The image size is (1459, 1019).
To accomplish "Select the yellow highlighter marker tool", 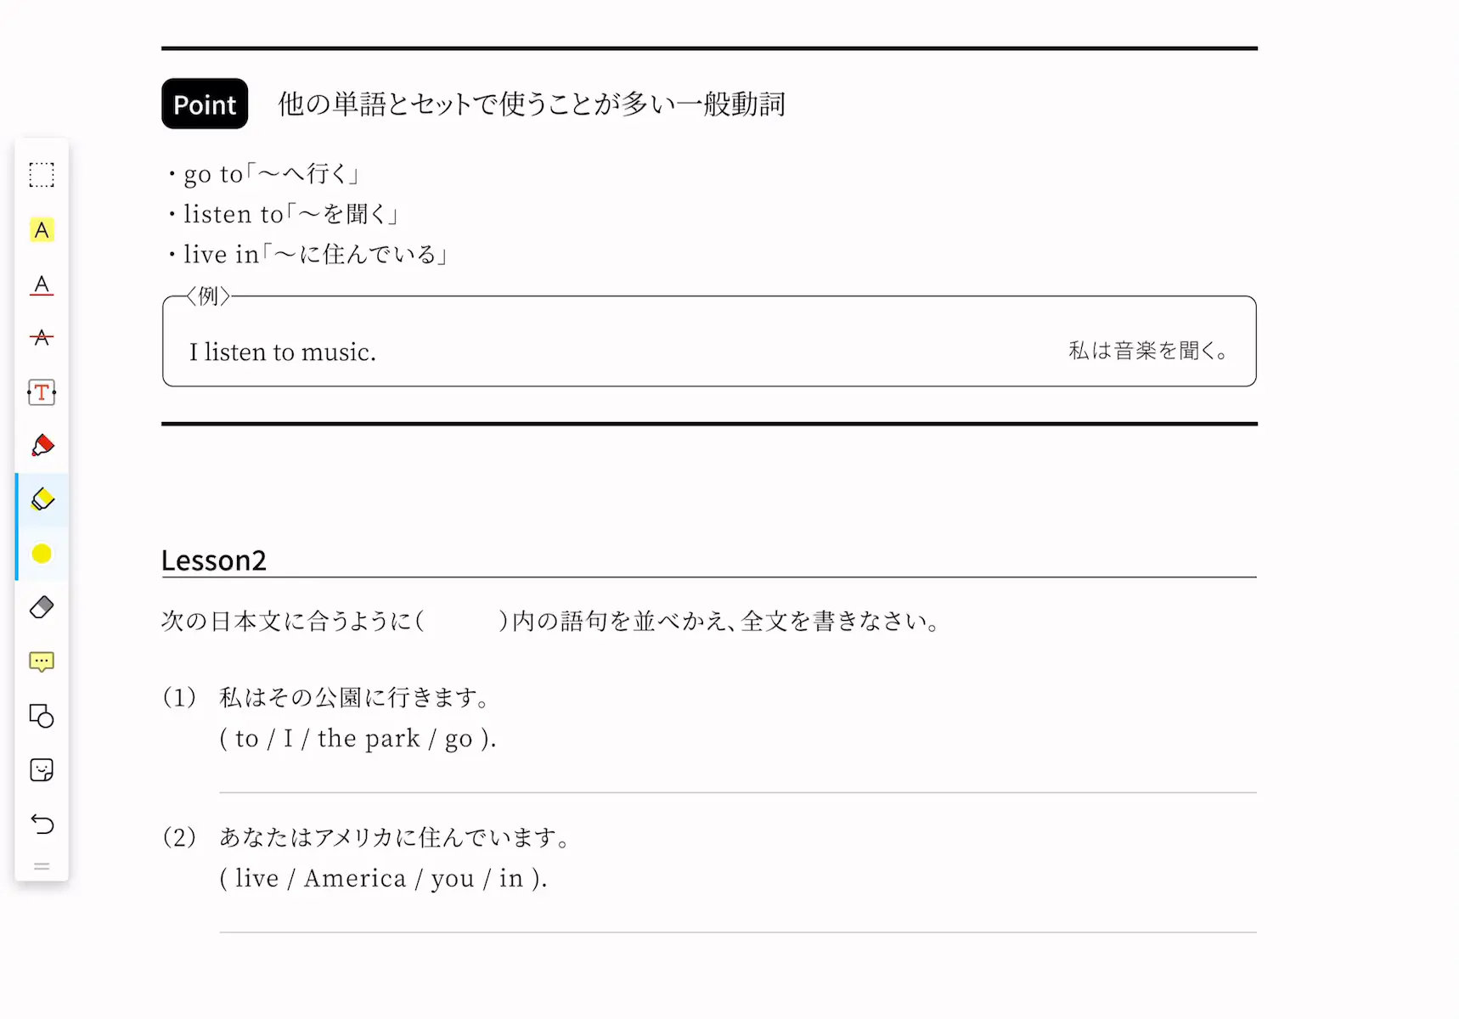I will 42,499.
